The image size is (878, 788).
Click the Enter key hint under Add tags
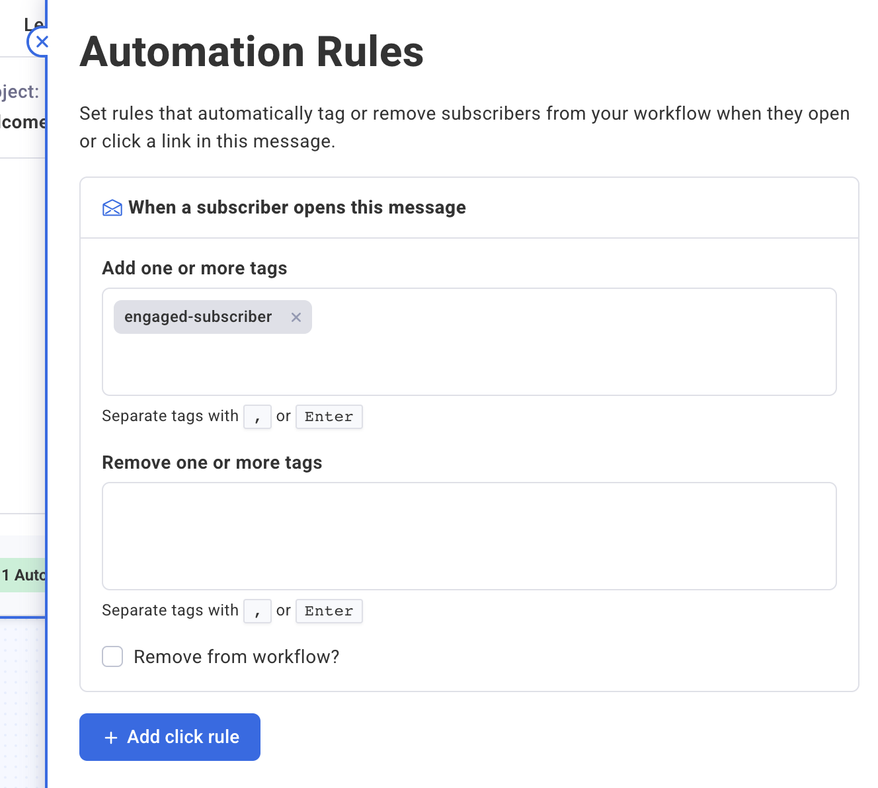[329, 417]
